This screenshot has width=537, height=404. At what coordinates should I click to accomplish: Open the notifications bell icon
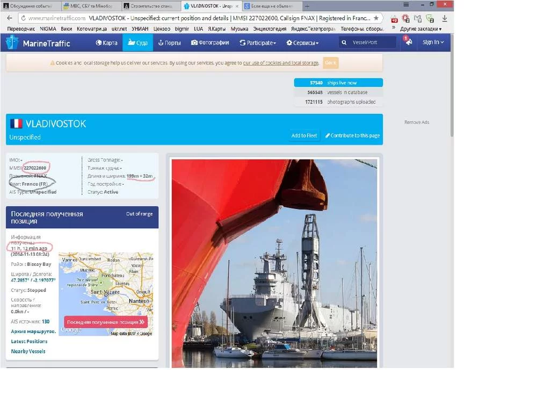pyautogui.click(x=408, y=41)
